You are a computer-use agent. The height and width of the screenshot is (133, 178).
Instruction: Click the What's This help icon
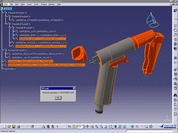point(32,127)
